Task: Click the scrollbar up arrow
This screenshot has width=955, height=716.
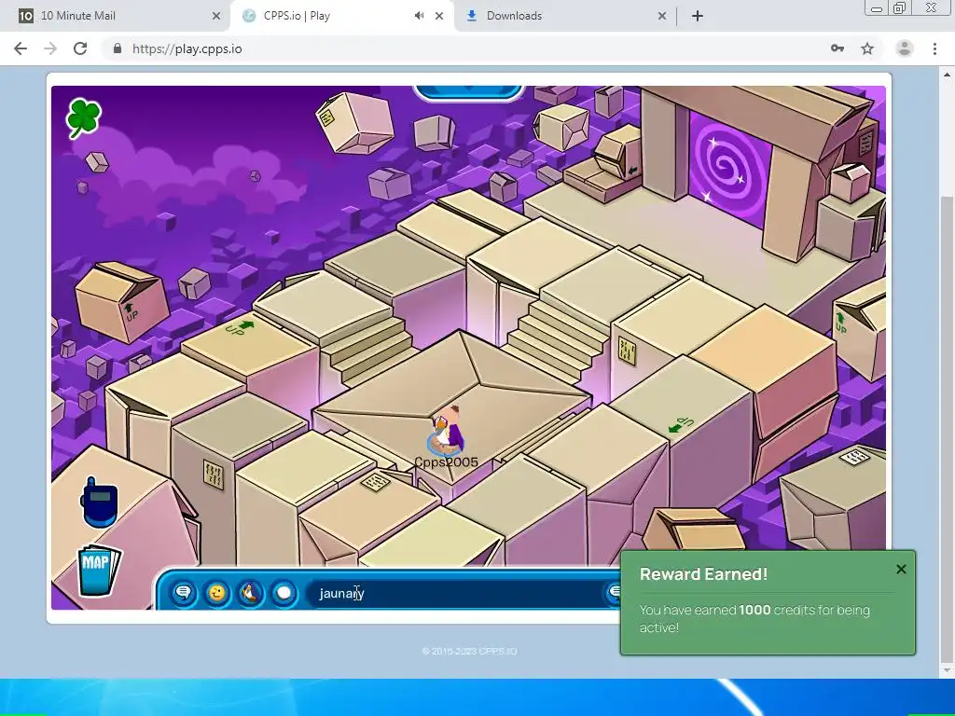Action: pos(947,75)
